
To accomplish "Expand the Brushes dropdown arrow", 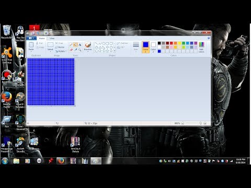I will [88, 52].
